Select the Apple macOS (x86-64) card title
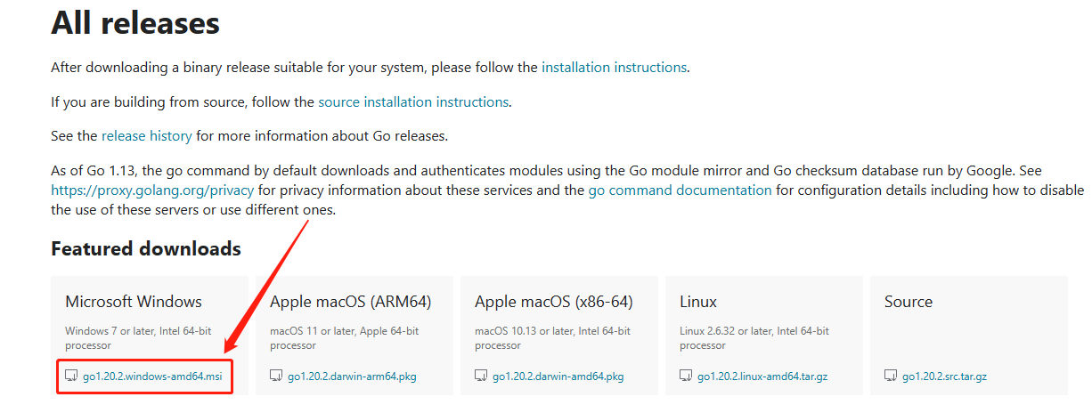 pos(554,302)
